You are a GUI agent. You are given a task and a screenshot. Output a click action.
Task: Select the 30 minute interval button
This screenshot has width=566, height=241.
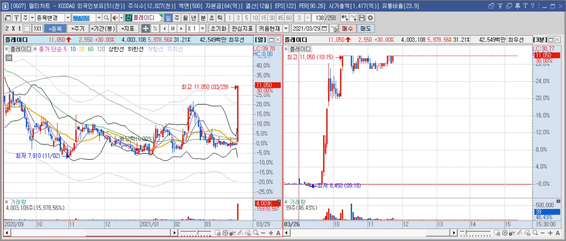[272, 18]
